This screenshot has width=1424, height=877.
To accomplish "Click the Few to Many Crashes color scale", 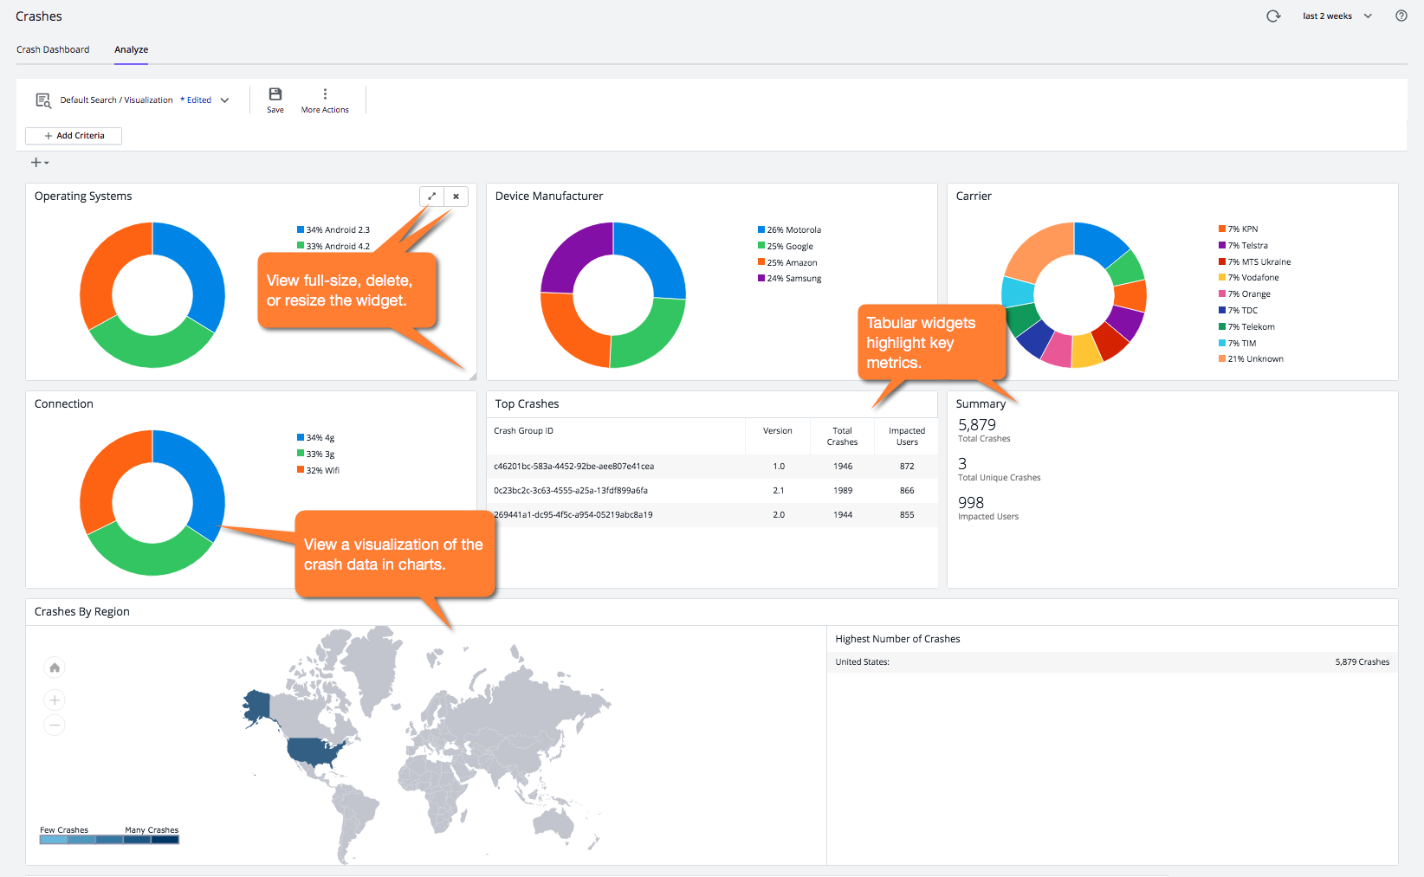I will tap(109, 839).
